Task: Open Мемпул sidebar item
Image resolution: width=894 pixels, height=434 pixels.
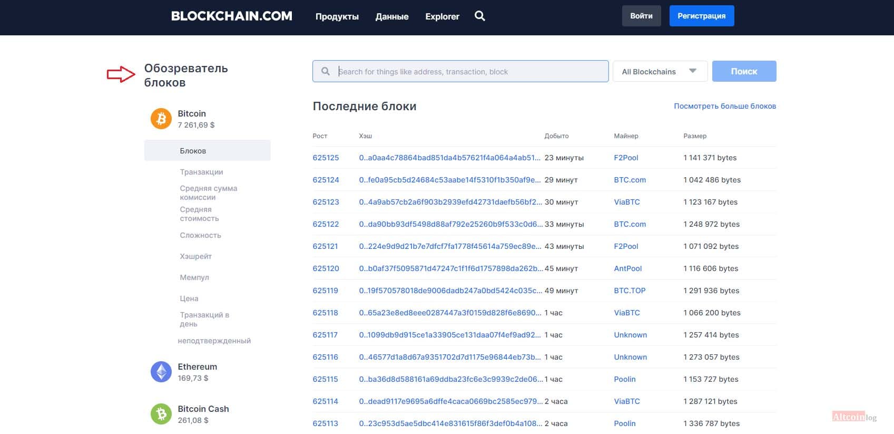Action: tap(194, 277)
